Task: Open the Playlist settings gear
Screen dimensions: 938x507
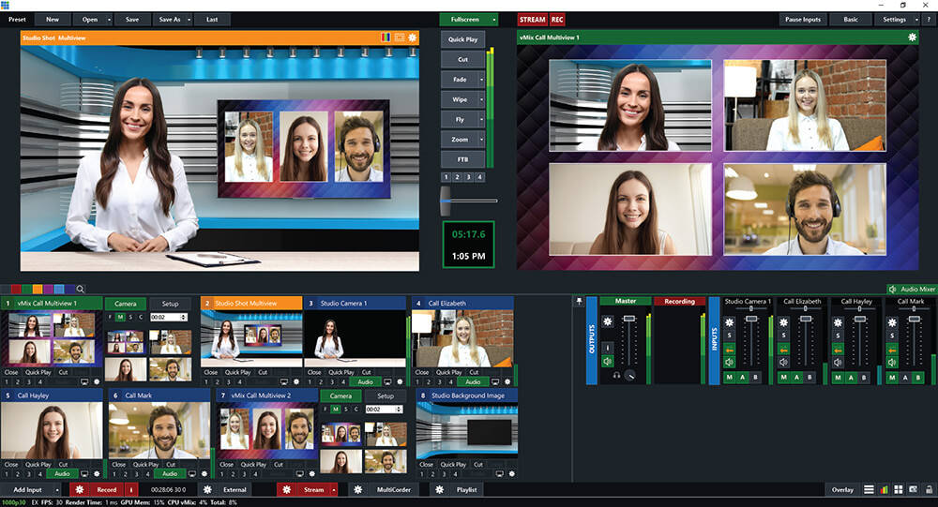Action: (x=437, y=489)
